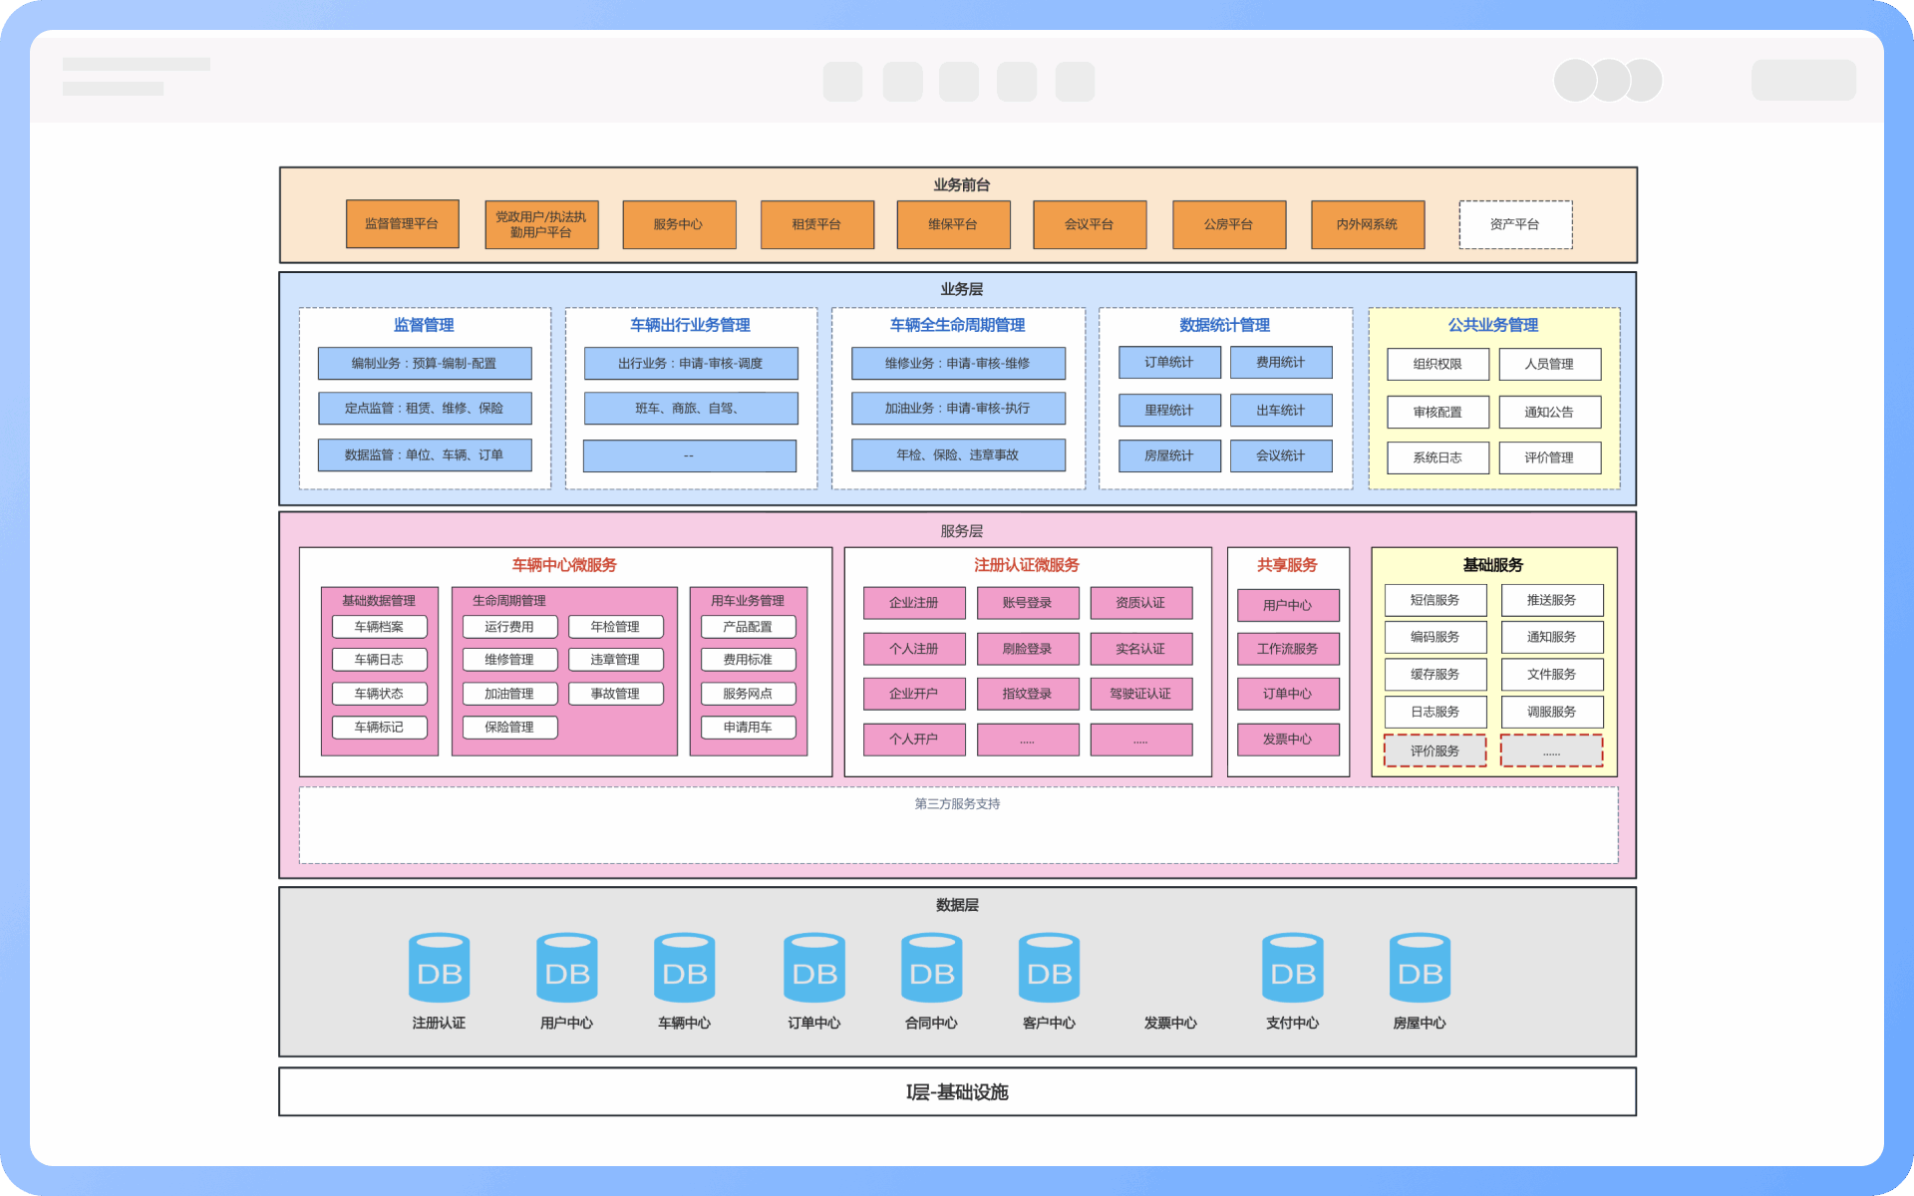Select the 工作流服务 block
The image size is (1914, 1196).
[x=1287, y=649]
